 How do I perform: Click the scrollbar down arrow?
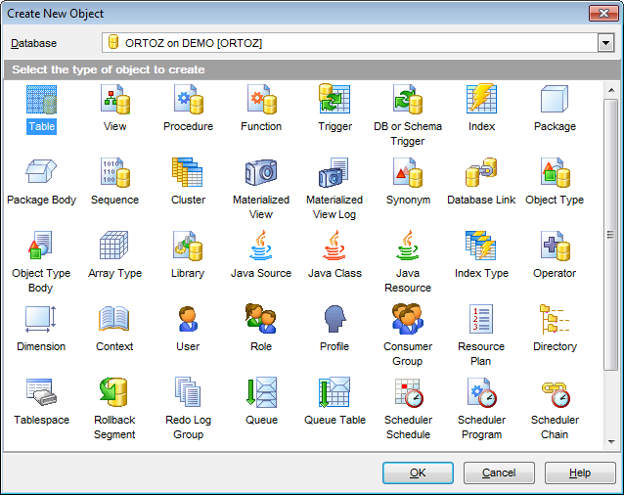point(611,441)
